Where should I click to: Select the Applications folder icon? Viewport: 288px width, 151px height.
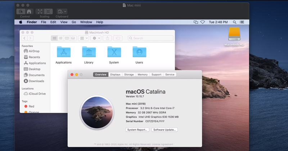pos(64,52)
